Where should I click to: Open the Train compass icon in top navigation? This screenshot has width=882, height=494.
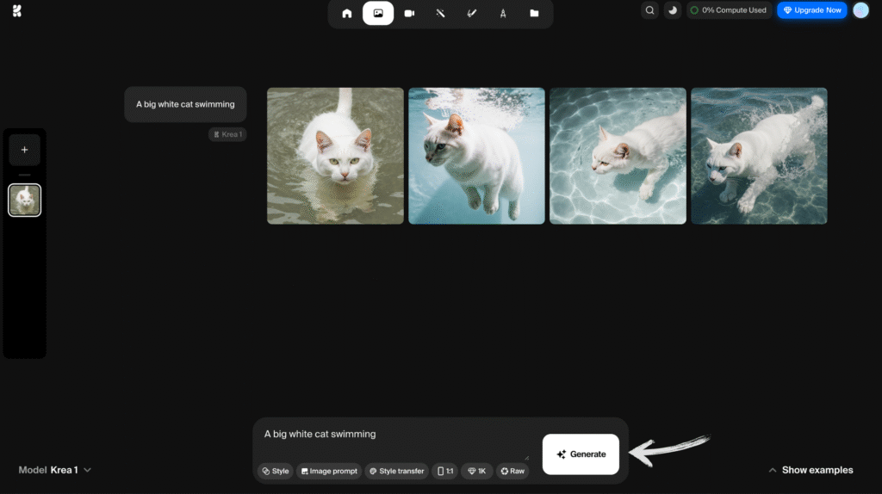point(503,14)
